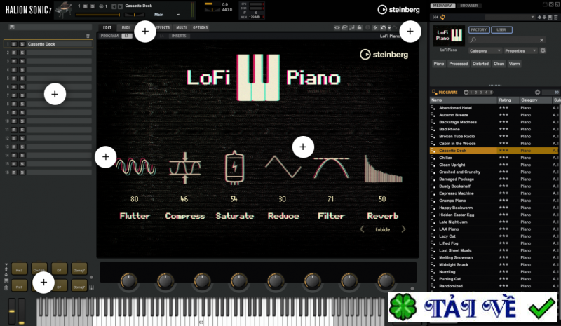This screenshot has height=326, width=561.
Task: Select the next reverb type after Cubicle
Action: pos(404,229)
